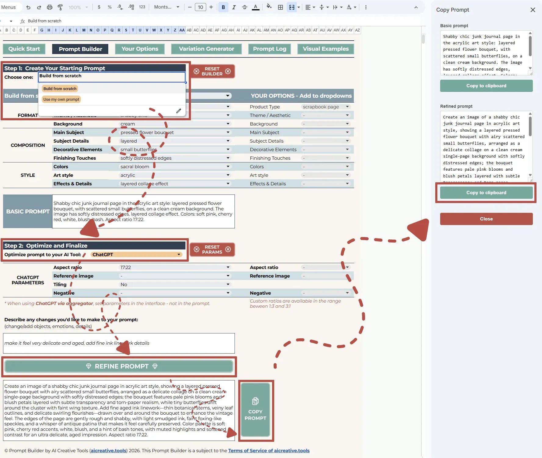Click the changes description text field
Viewport: 542px width, 458px height.
pos(119,343)
